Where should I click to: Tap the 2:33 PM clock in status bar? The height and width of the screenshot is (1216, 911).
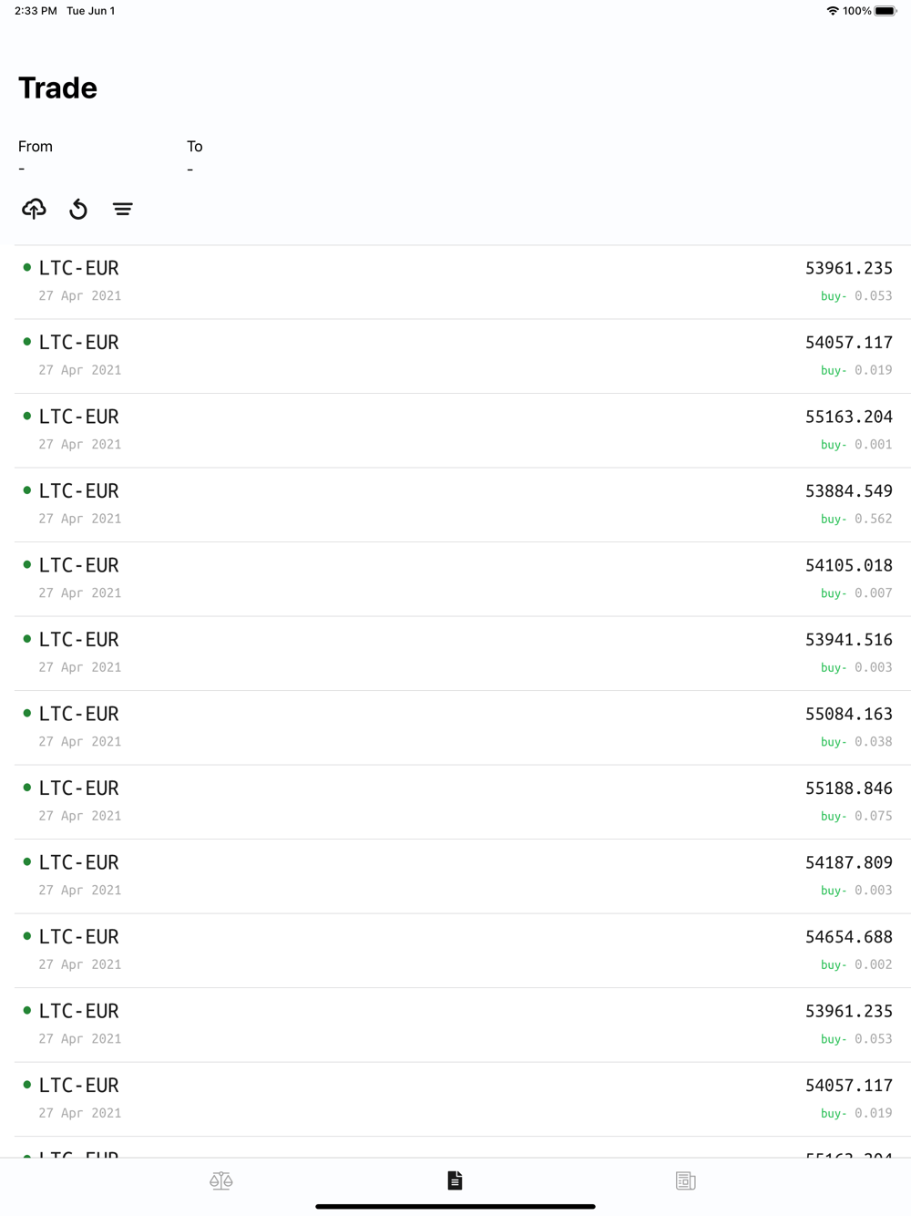(x=36, y=11)
